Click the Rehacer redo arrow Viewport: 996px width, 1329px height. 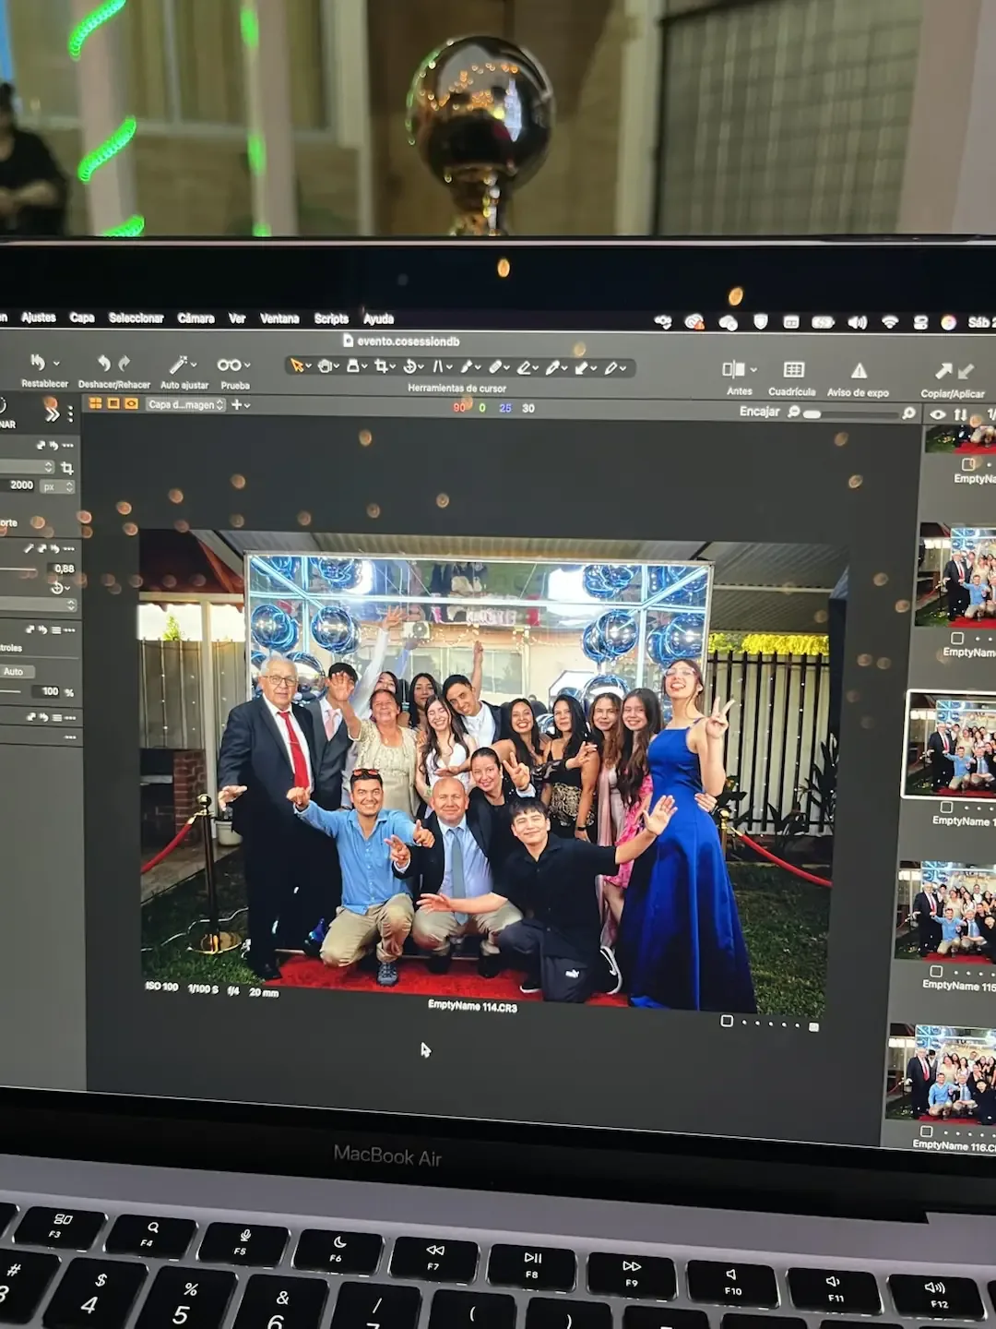tap(124, 363)
